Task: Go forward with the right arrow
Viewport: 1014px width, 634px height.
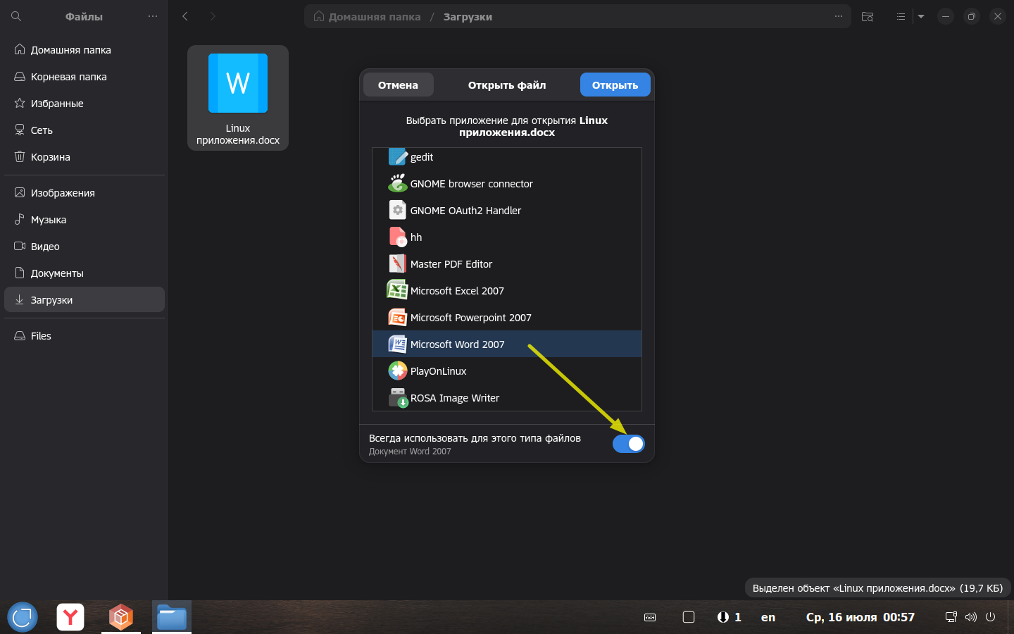Action: (x=213, y=16)
